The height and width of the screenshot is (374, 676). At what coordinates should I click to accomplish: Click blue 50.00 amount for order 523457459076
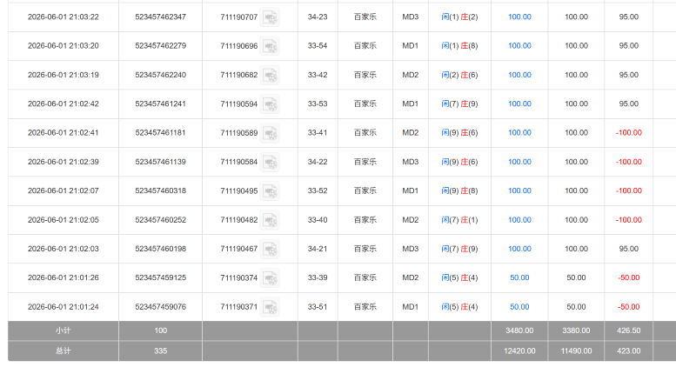pos(519,307)
